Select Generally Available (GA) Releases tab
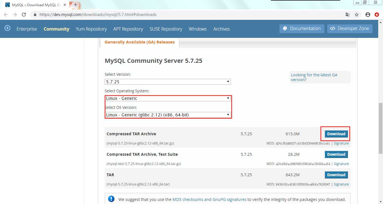Viewport: 383px width, 204px height. click(139, 42)
